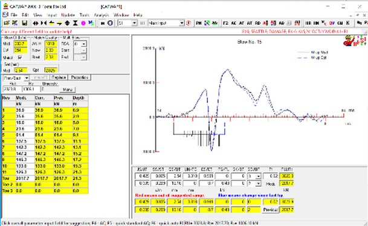The width and height of the screenshot is (368, 226).
Task: Click the Previous button near bottom right
Action: tap(270, 210)
